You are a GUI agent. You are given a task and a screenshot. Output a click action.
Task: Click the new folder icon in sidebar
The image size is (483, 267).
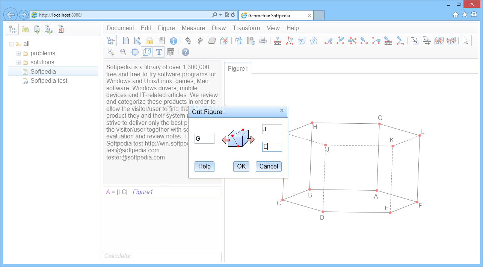[25, 29]
